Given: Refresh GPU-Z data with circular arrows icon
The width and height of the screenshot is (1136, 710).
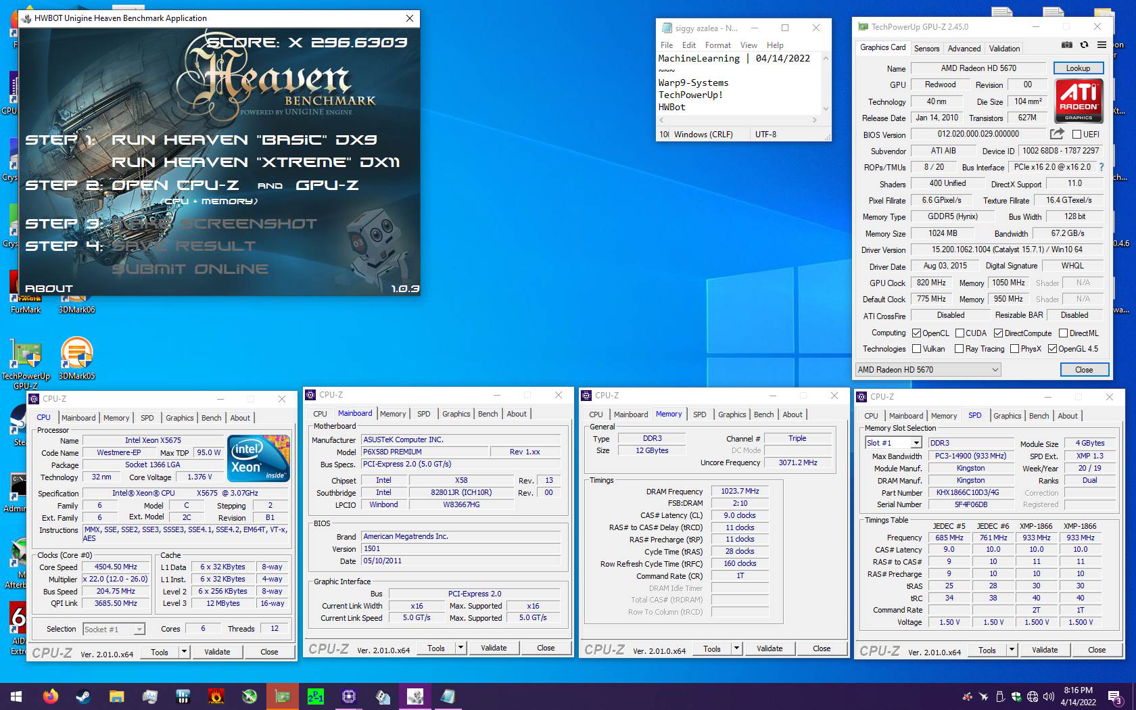Looking at the screenshot, I should [x=1084, y=45].
